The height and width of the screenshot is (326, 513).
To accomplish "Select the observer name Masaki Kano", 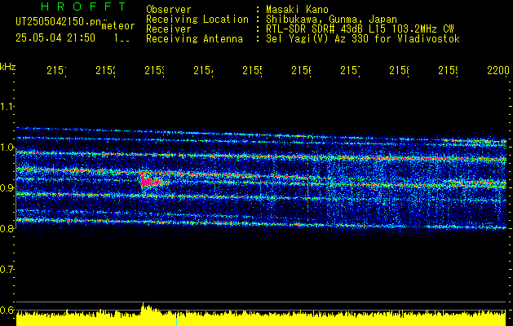I will [297, 9].
